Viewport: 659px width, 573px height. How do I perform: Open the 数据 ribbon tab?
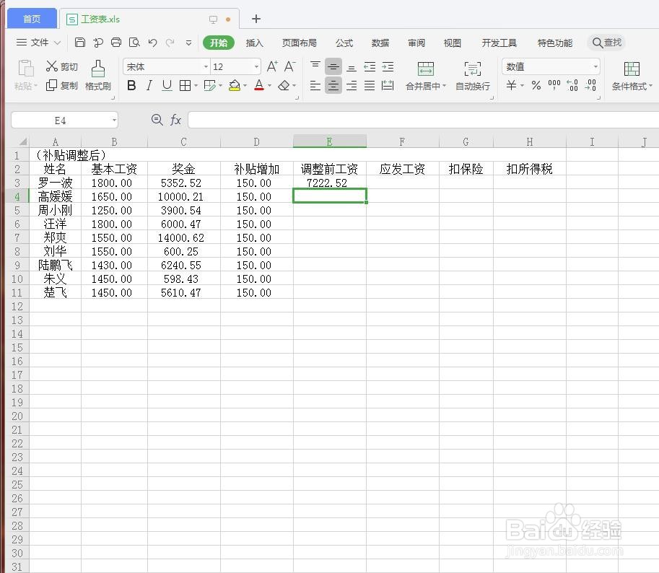coord(380,43)
